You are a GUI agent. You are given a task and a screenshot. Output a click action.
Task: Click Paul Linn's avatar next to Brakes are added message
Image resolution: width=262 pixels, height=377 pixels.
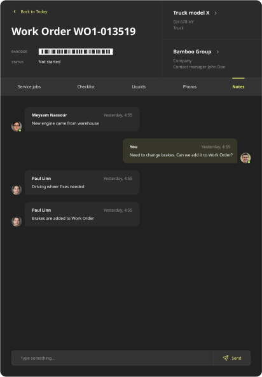tap(17, 221)
